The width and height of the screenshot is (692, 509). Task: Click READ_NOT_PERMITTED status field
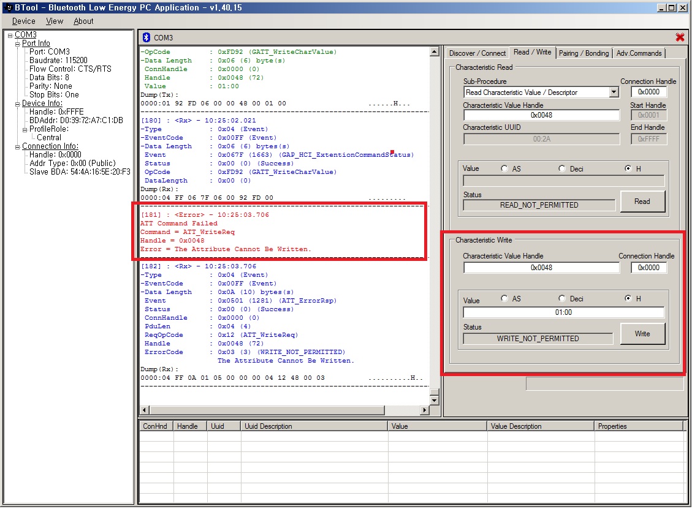tap(539, 205)
